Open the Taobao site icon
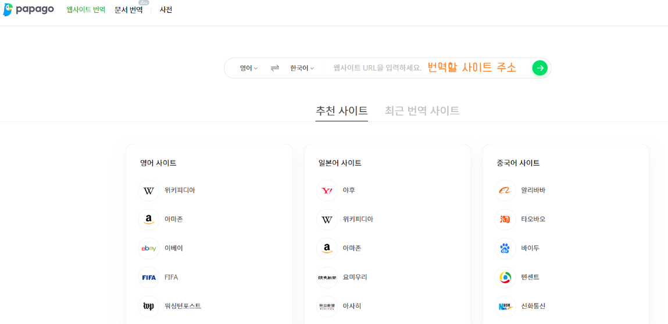The height and width of the screenshot is (324, 668). pos(505,219)
